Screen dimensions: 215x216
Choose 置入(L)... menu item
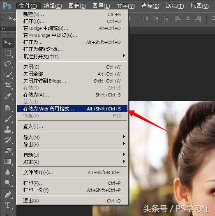(72, 126)
